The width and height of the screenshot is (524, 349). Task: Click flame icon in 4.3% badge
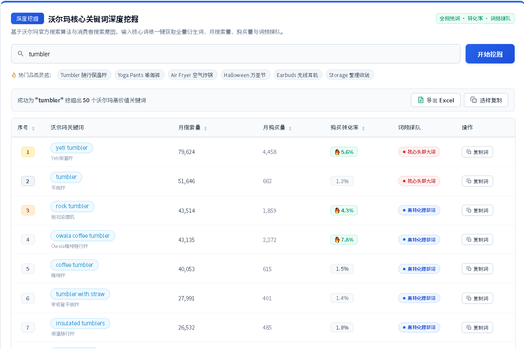[x=337, y=210]
